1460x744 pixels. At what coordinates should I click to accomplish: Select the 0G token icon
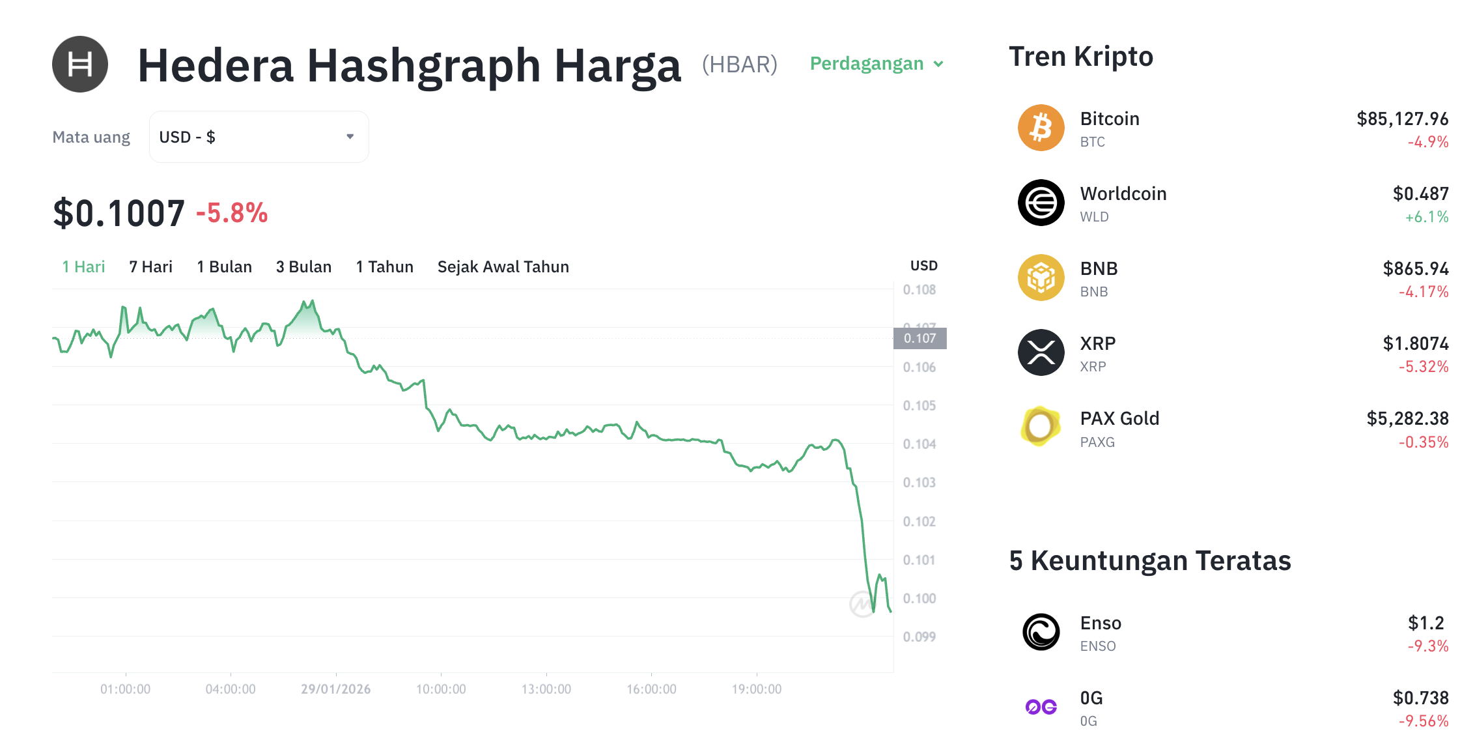click(1041, 706)
